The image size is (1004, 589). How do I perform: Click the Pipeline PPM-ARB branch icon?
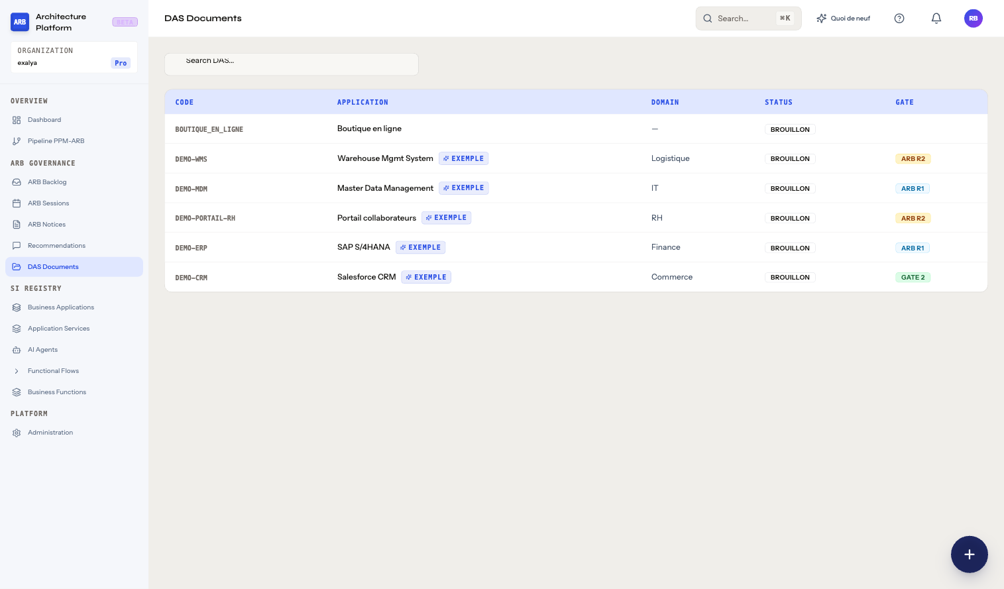click(17, 141)
